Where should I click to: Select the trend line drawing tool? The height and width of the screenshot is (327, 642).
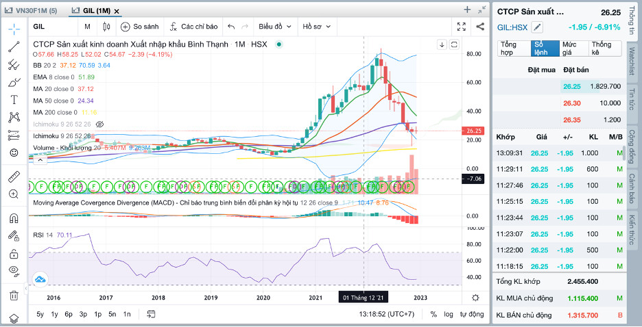point(14,47)
